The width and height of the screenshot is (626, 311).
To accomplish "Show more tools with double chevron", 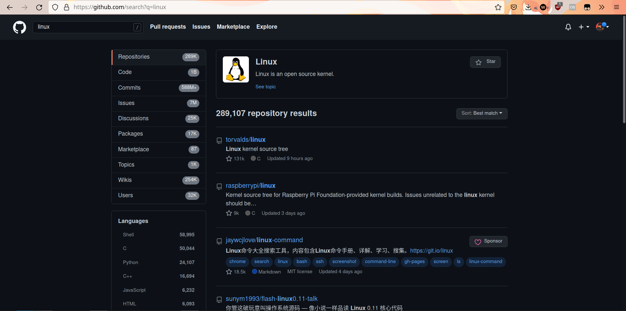I will [602, 7].
